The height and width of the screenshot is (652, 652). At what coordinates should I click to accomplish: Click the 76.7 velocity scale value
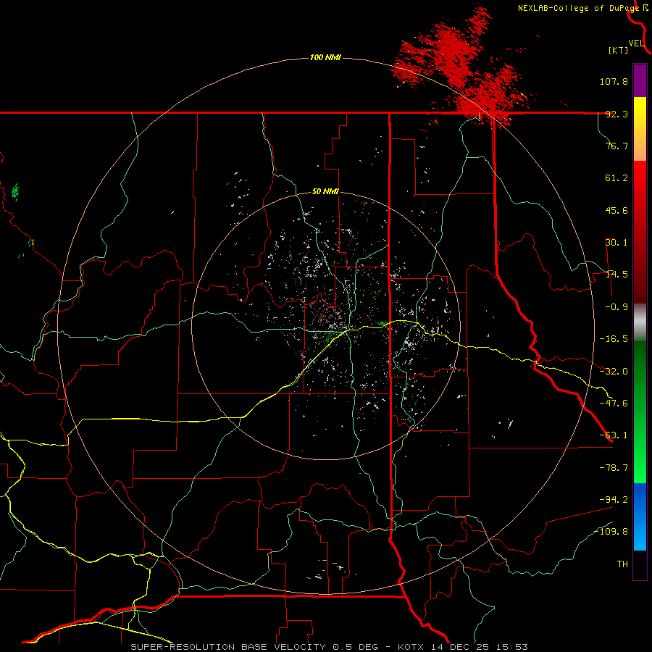[x=617, y=146]
